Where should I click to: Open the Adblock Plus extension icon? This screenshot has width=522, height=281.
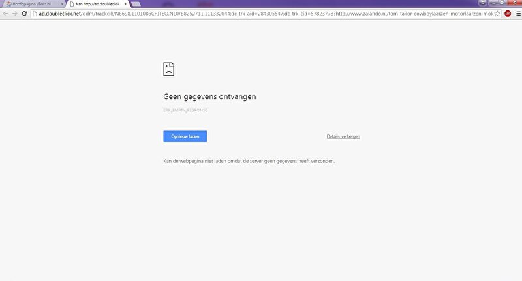click(x=508, y=14)
